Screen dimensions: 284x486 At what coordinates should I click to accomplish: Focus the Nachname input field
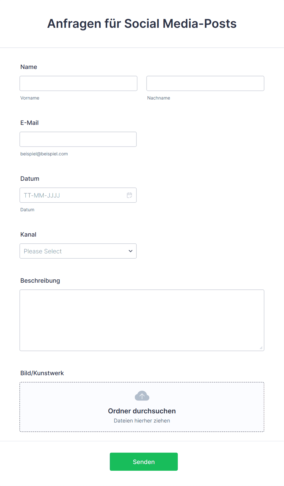pyautogui.click(x=205, y=83)
